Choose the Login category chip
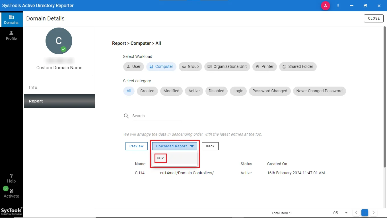The height and width of the screenshot is (218, 387). (238, 91)
